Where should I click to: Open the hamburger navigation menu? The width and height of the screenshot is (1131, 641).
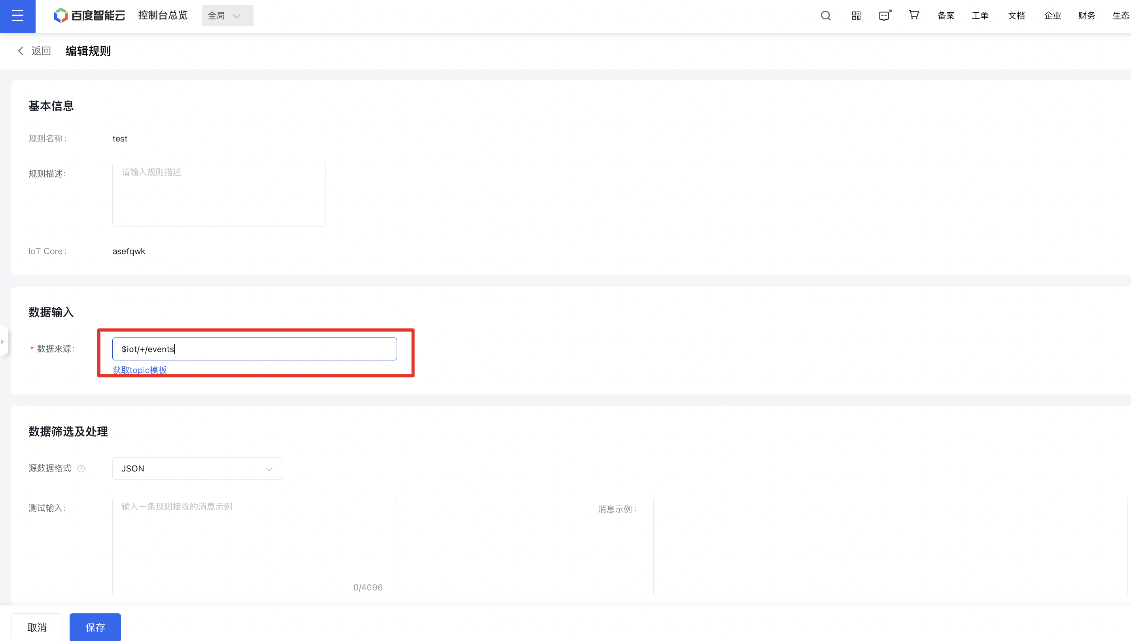click(x=18, y=16)
